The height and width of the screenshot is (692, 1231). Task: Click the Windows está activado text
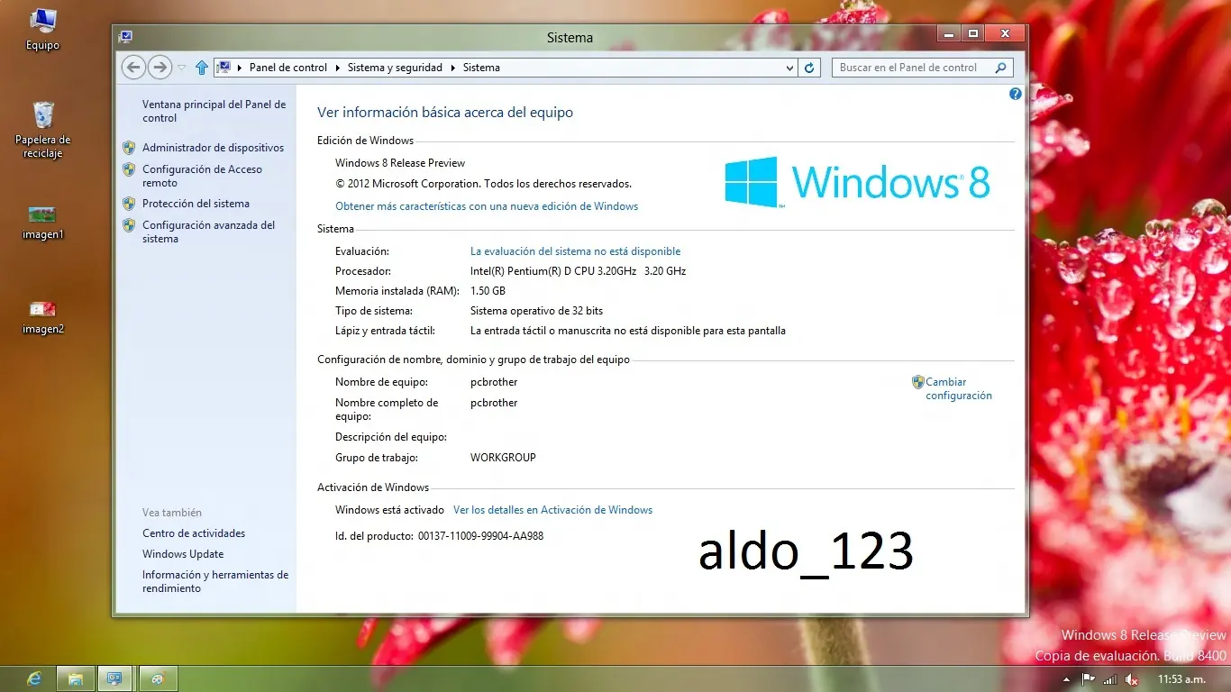coord(389,510)
